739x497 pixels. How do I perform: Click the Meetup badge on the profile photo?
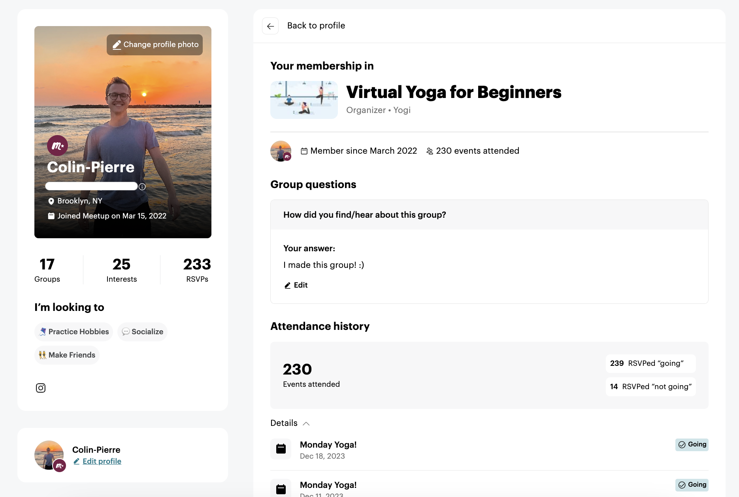(x=57, y=145)
